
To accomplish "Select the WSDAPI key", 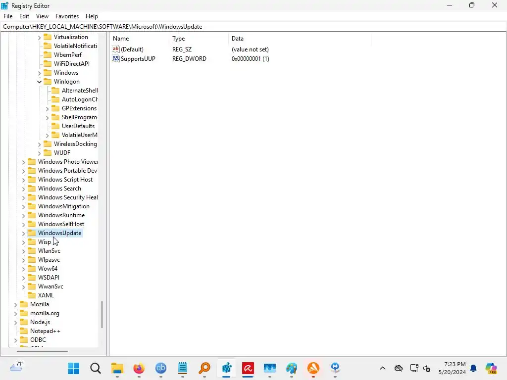I will (x=49, y=278).
